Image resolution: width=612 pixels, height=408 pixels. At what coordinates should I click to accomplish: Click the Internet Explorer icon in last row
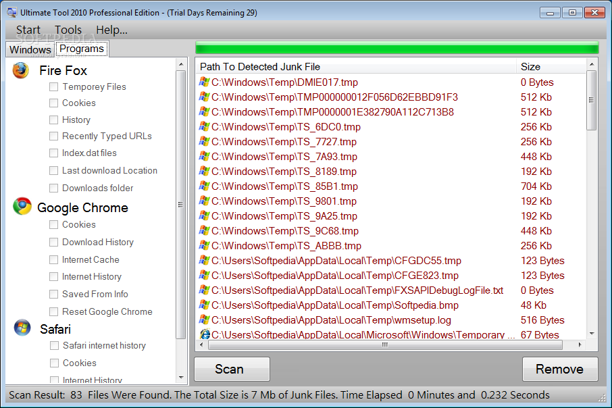[205, 334]
